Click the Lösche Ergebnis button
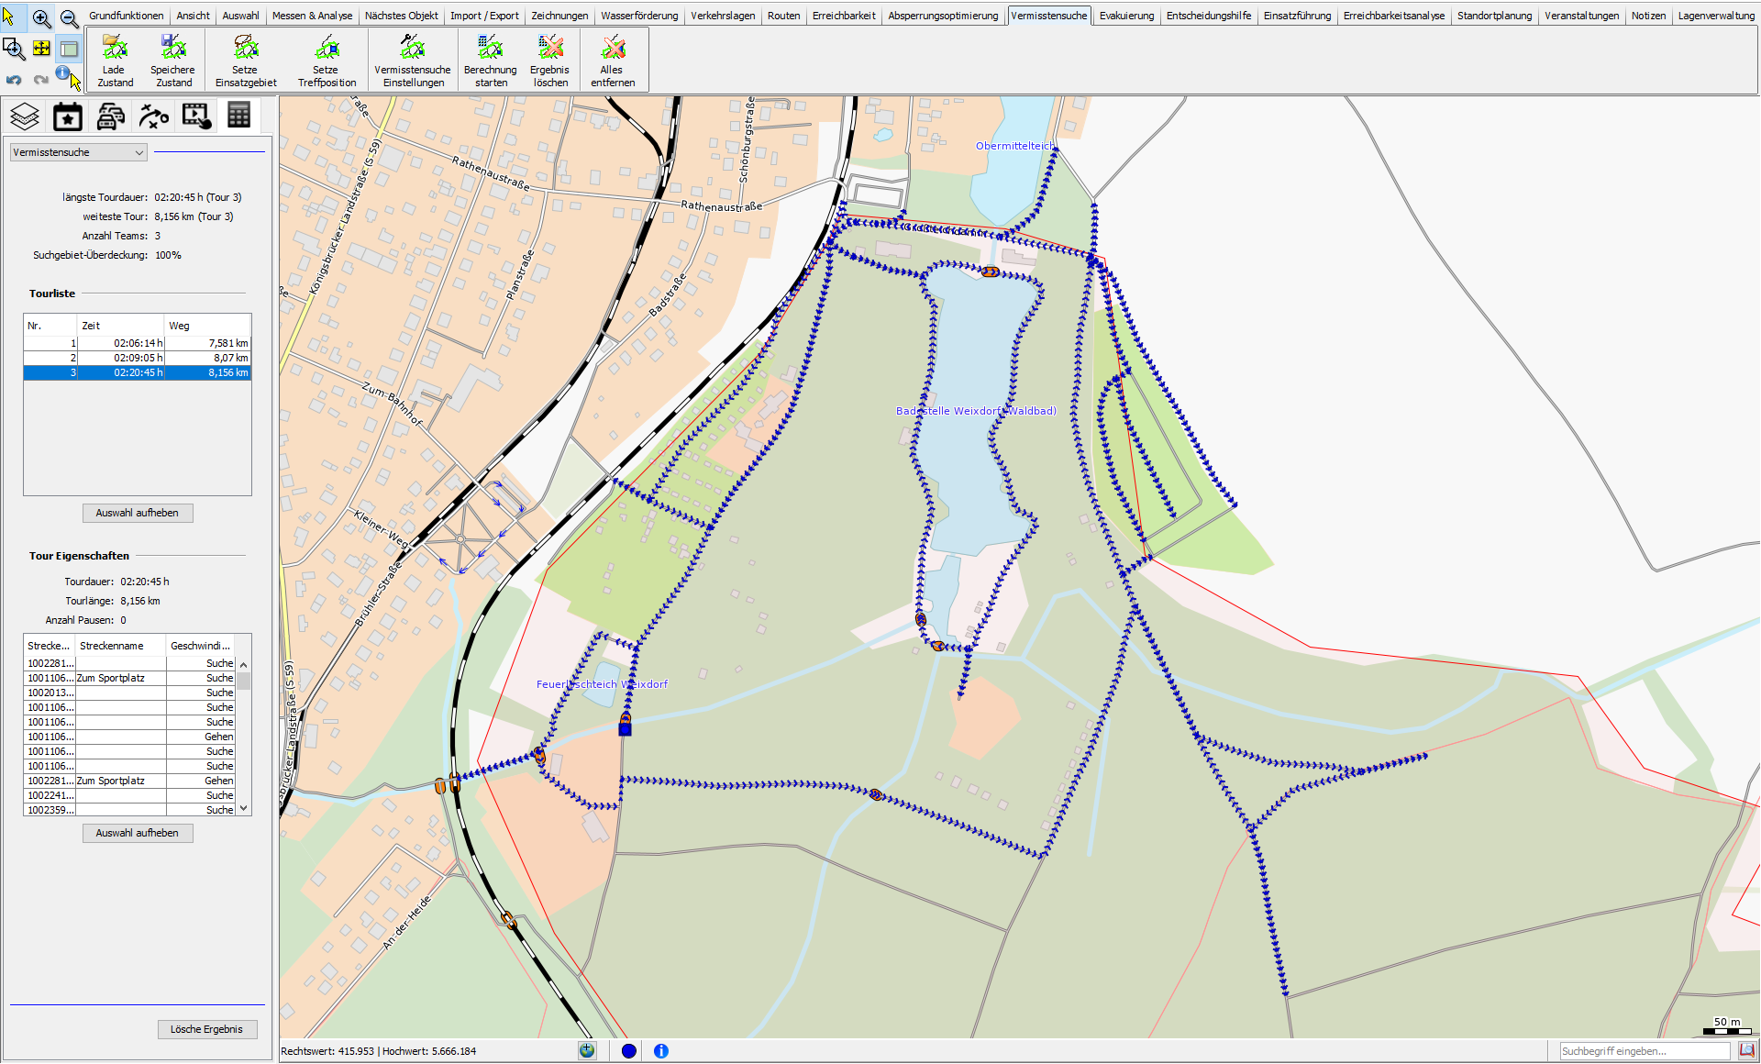This screenshot has width=1761, height=1064. 206,1029
